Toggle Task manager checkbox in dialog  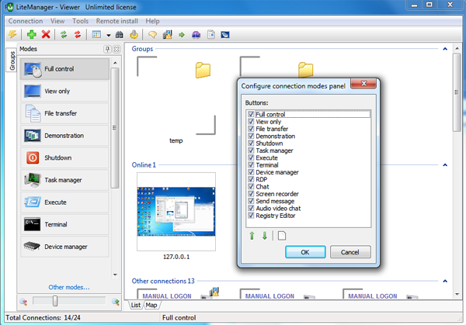pos(251,150)
